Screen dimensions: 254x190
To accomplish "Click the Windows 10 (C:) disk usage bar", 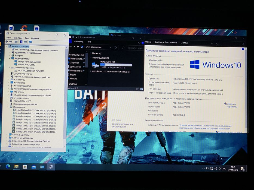I will tap(116, 65).
